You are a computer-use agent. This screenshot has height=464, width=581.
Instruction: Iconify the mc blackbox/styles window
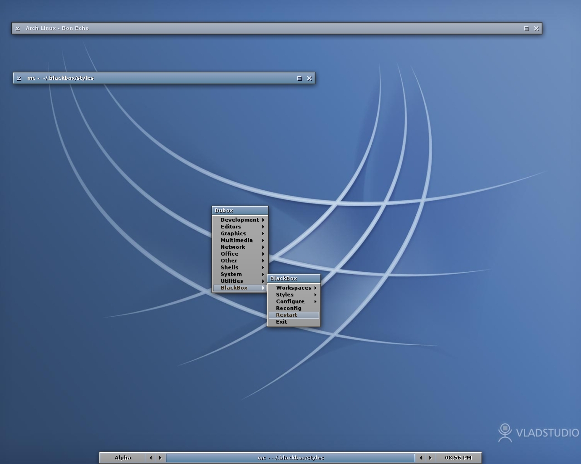19,78
